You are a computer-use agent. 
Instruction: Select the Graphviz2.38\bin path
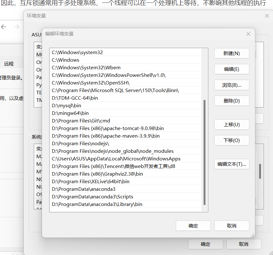[x=126, y=174]
